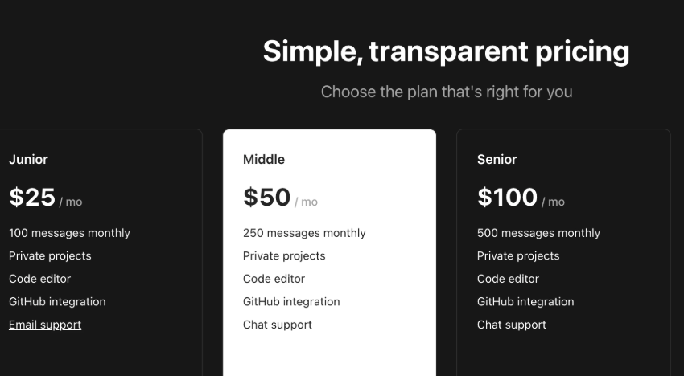This screenshot has height=376, width=684.
Task: Click the "Choose the plan that's right" subtitle
Action: [446, 92]
